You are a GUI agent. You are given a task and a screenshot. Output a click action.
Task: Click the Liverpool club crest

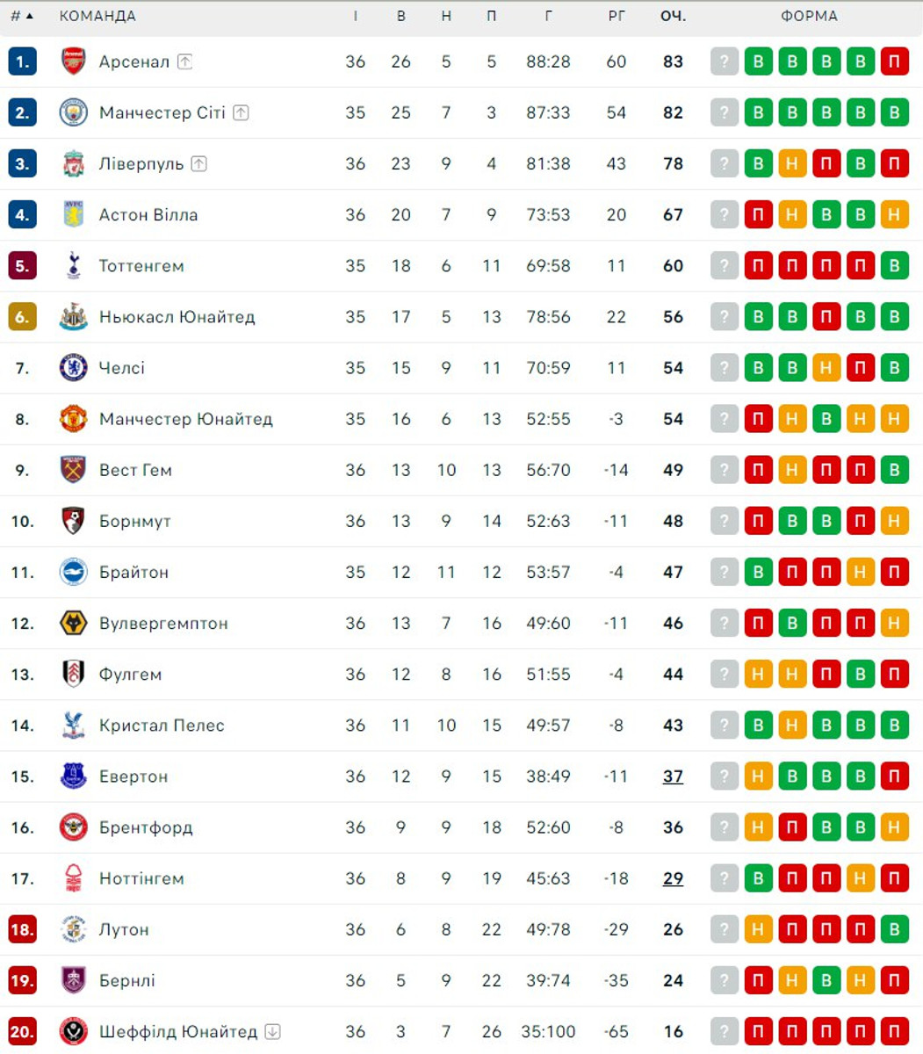click(x=74, y=163)
